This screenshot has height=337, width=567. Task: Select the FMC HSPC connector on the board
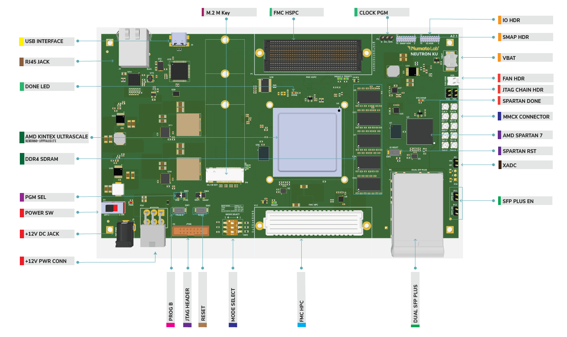pos(313,56)
